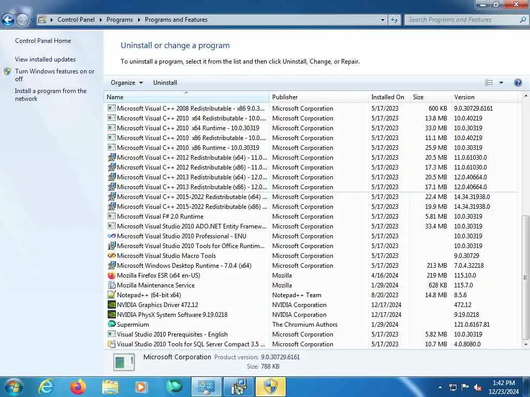Screen dimensions: 530x397
Task: Click the Forward navigation arrow button
Action: pos(22,20)
